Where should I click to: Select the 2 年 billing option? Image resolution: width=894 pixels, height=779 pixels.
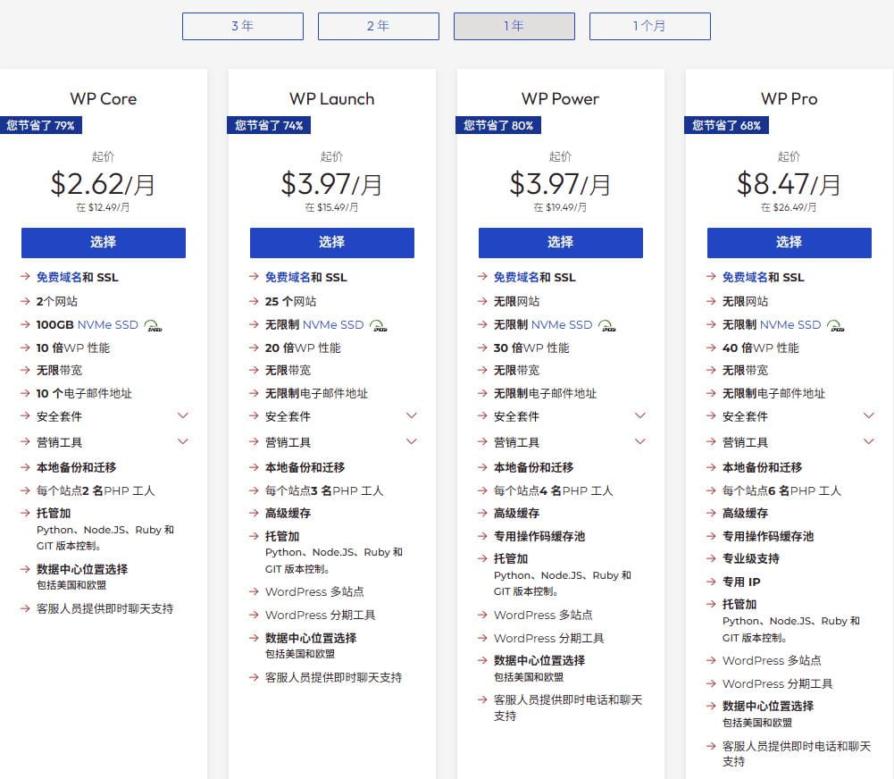click(378, 26)
